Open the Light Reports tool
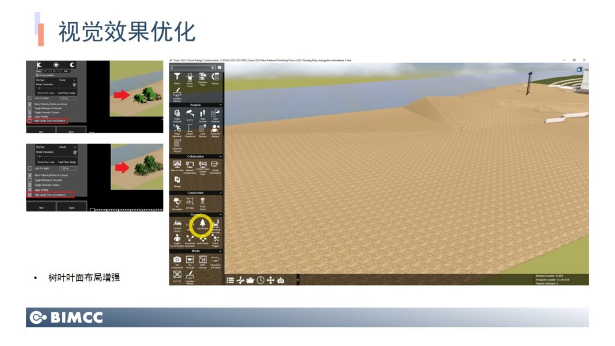 click(x=202, y=130)
